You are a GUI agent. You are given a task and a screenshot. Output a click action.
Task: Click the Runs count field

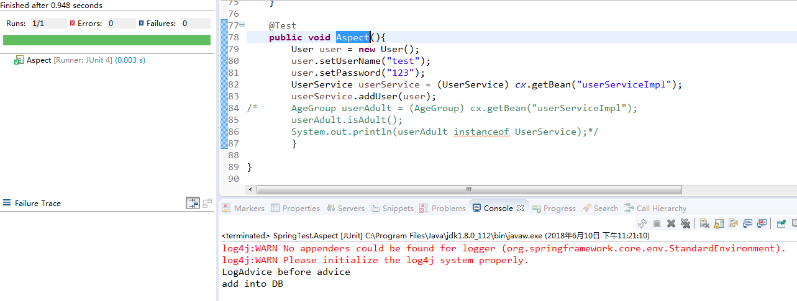coord(48,23)
